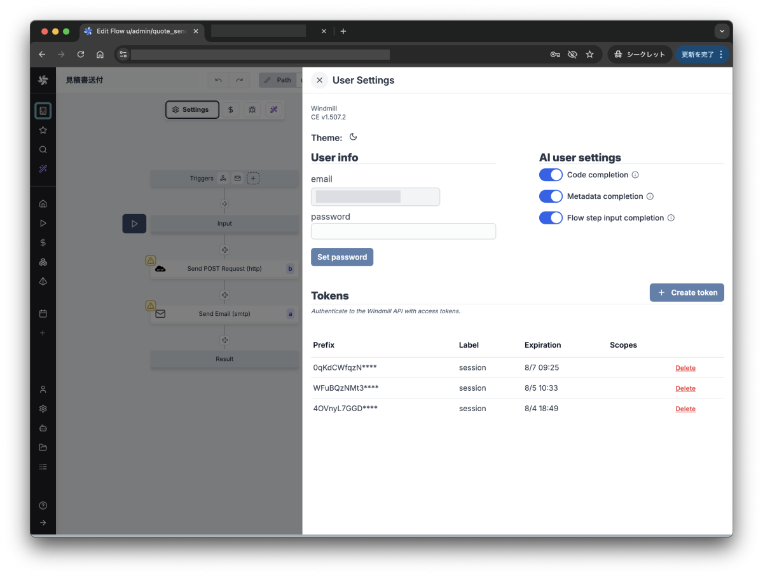763x577 pixels.
Task: Delete the 0qKdCWfqzN token
Action: [x=685, y=368]
